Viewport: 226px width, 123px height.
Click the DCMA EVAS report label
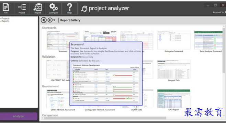137,110
